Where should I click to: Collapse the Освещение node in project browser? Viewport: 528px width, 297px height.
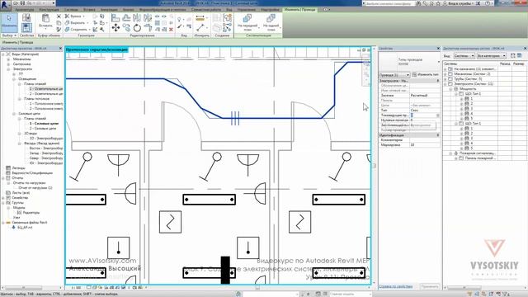(x=14, y=79)
